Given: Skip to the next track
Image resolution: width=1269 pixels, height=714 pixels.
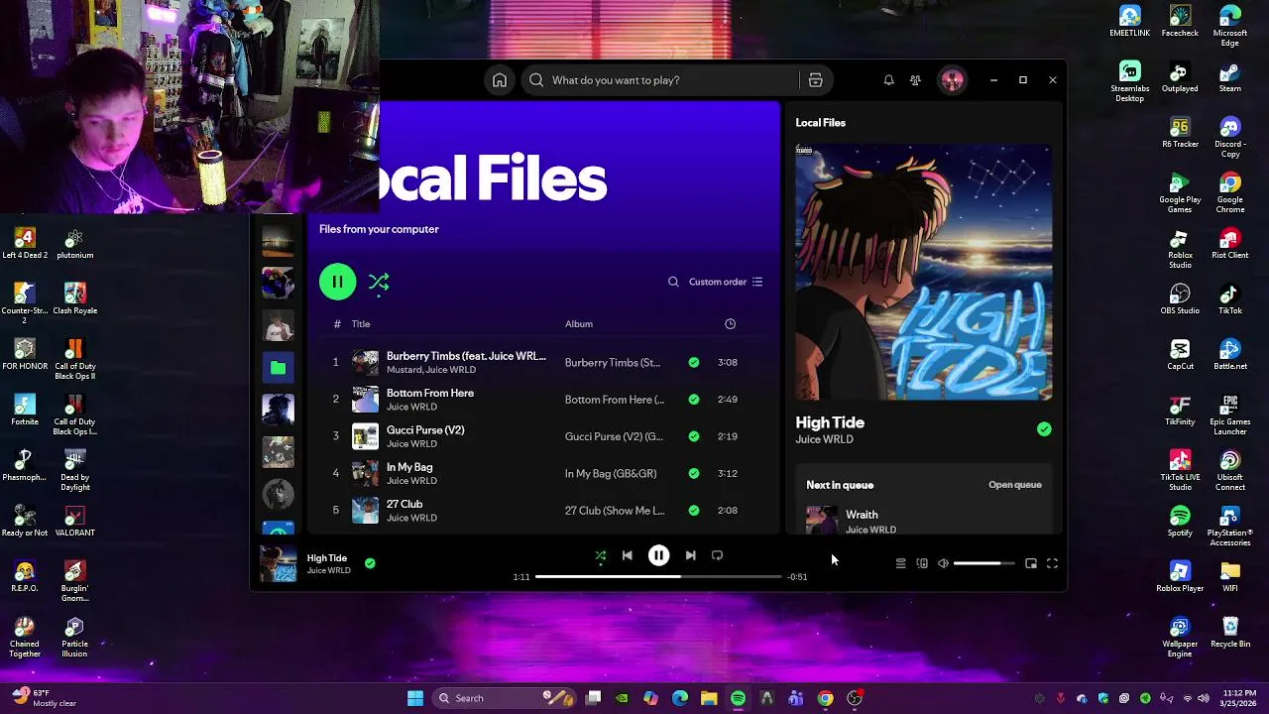Looking at the screenshot, I should (690, 555).
